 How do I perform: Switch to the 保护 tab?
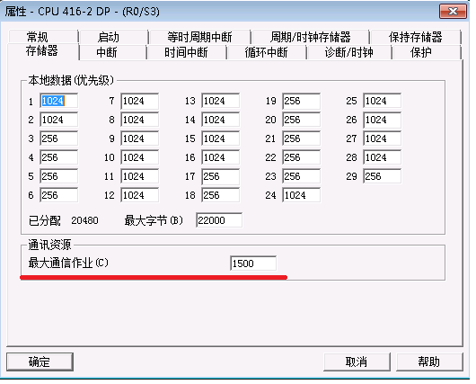click(x=427, y=52)
